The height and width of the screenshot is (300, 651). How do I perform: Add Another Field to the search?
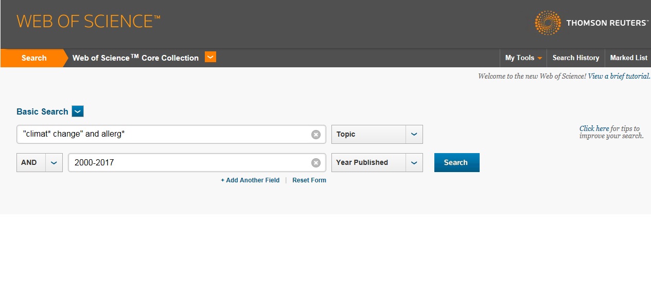tap(250, 180)
